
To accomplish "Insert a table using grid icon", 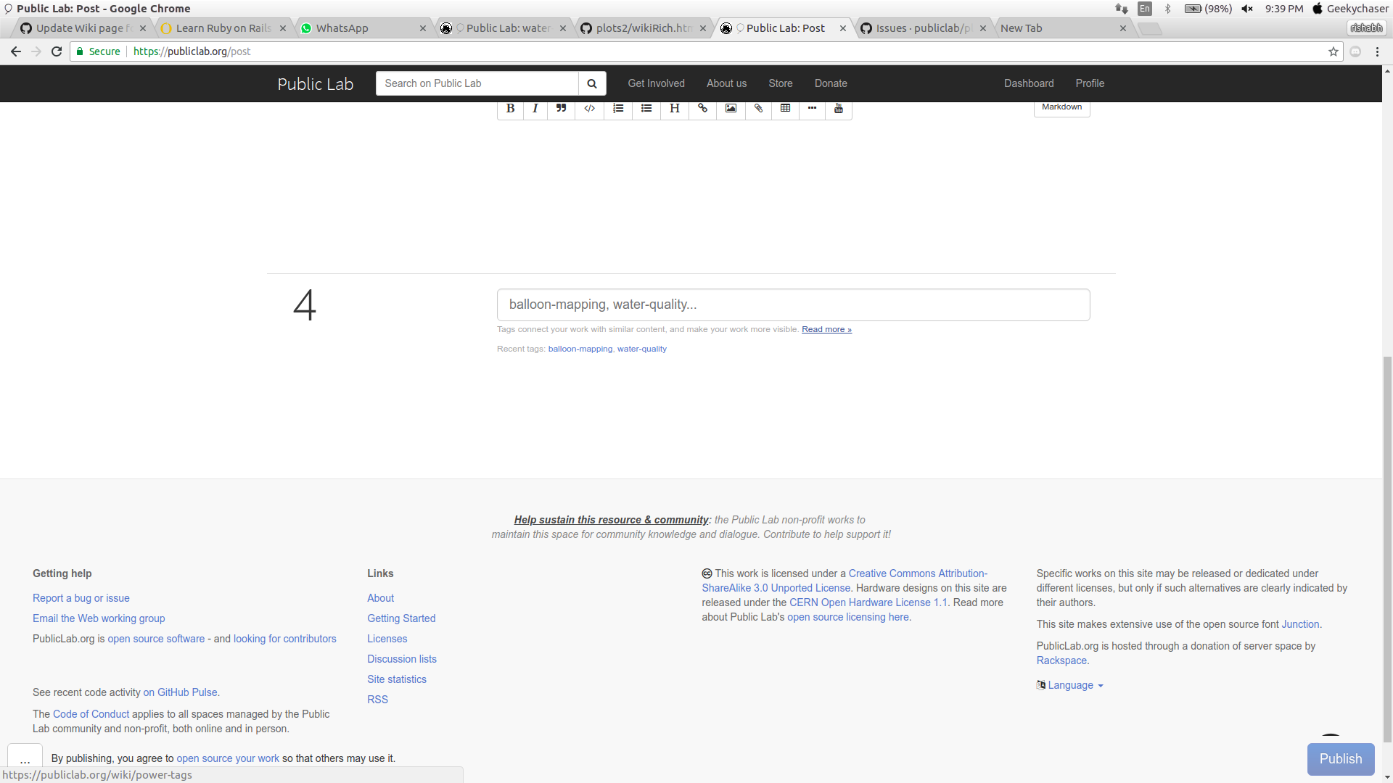I will (785, 108).
